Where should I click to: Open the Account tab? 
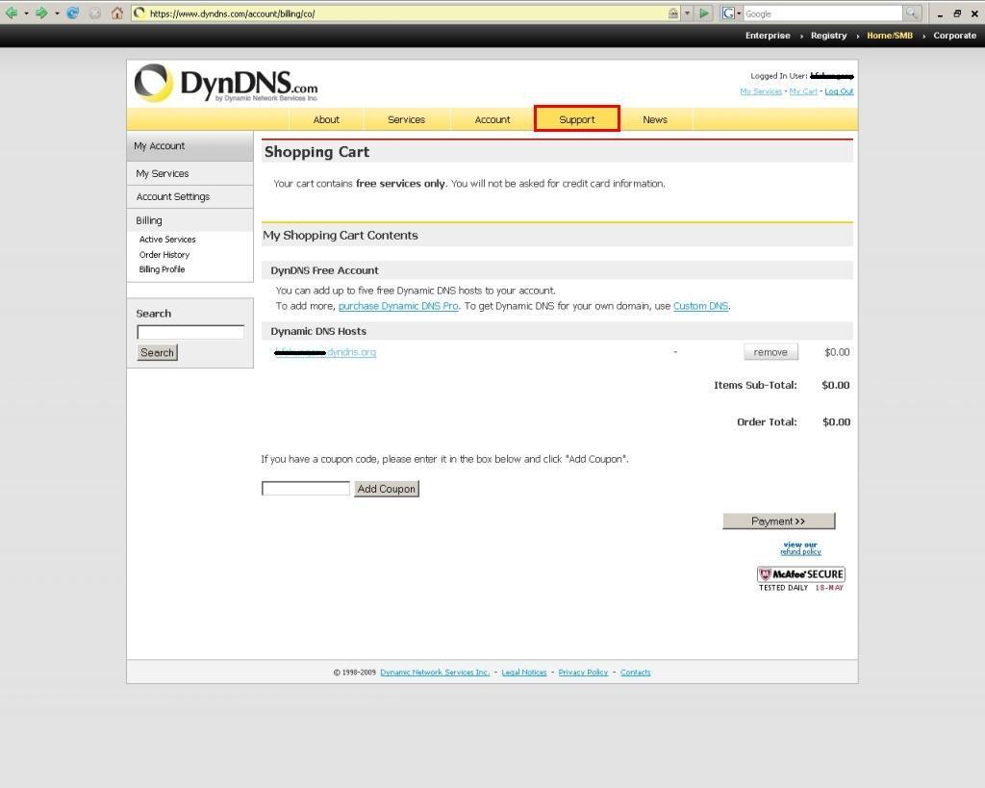point(492,119)
